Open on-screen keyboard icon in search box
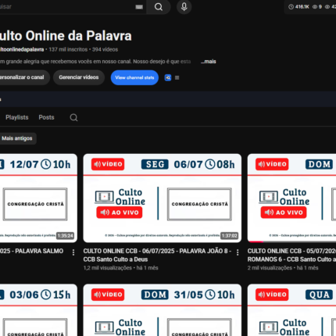Image resolution: width=336 pixels, height=336 pixels. click(x=139, y=7)
